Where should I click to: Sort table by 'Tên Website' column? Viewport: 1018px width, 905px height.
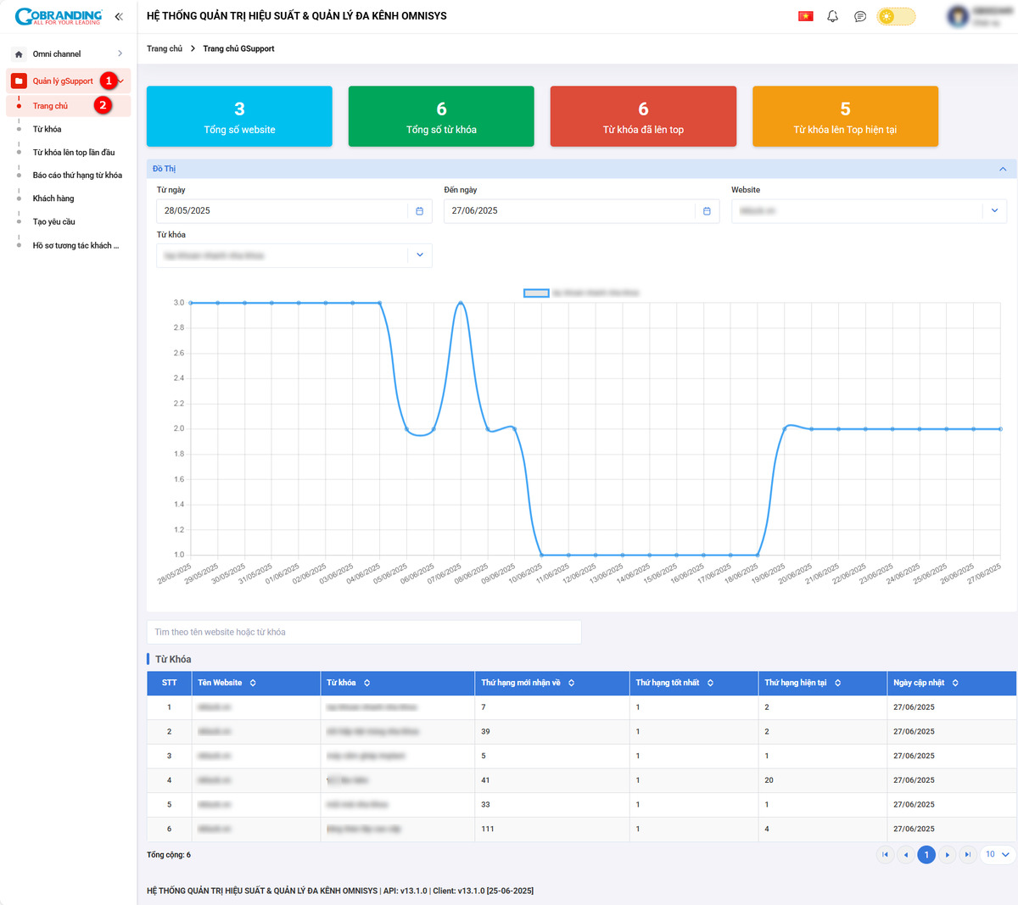(x=253, y=683)
